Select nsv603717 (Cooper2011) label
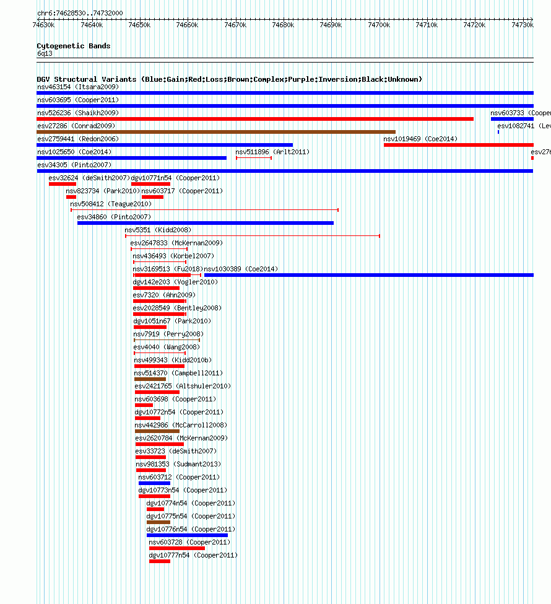Screen dimensions: 551x604 (x=182, y=191)
